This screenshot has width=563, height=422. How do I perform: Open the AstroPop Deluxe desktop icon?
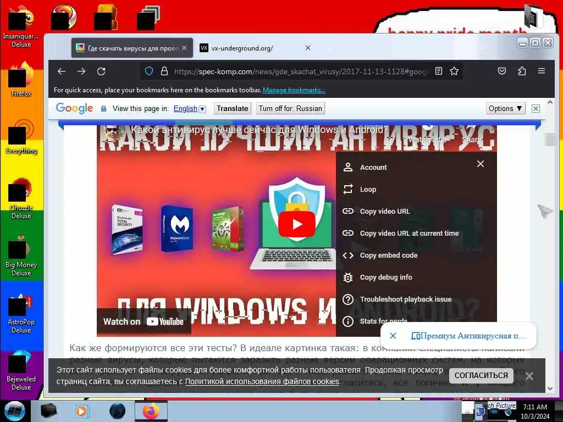21,313
